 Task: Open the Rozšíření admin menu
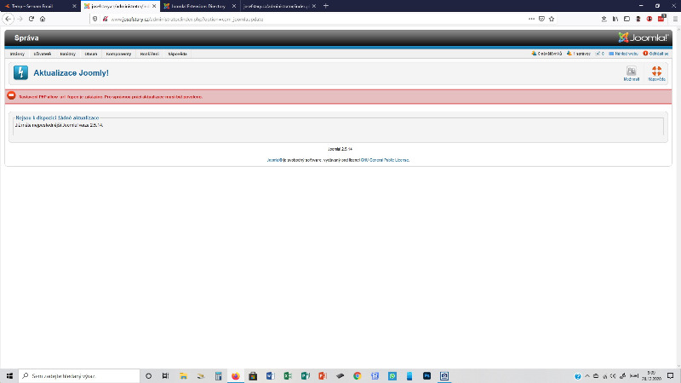(150, 54)
